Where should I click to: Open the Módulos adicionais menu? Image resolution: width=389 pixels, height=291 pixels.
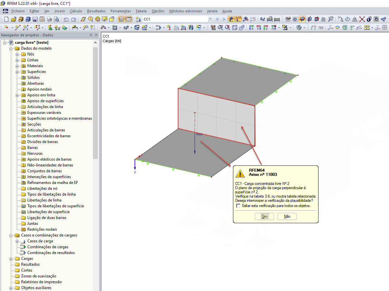click(186, 11)
